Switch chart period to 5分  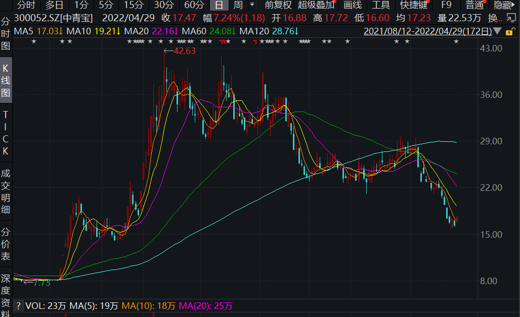point(106,5)
